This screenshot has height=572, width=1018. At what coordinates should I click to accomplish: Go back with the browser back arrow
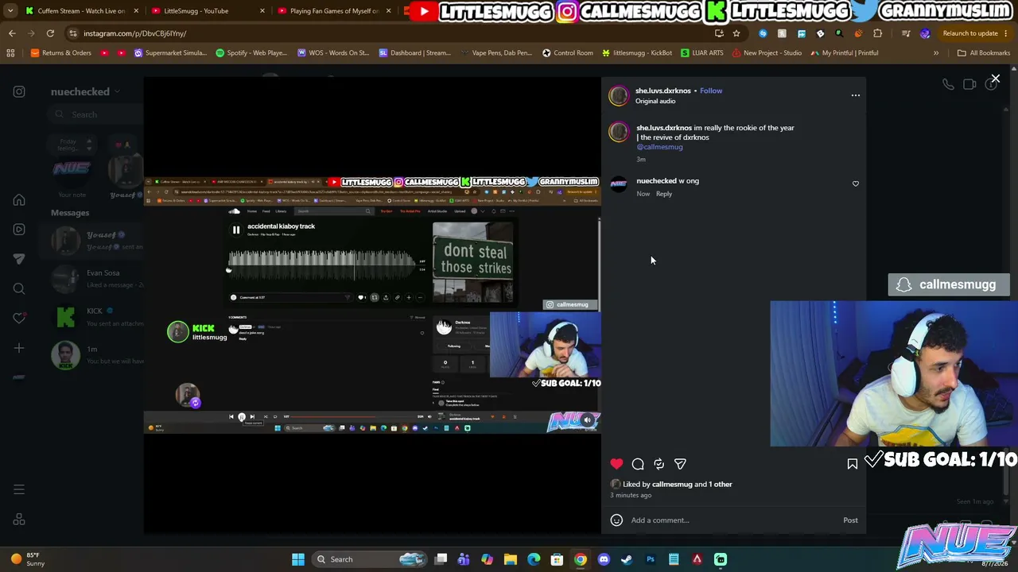pyautogui.click(x=12, y=33)
